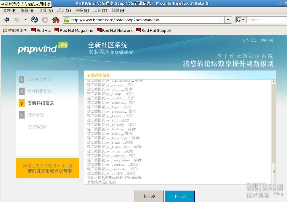
Task: Open the search engine selector dropdown arrow
Action: 243,19
